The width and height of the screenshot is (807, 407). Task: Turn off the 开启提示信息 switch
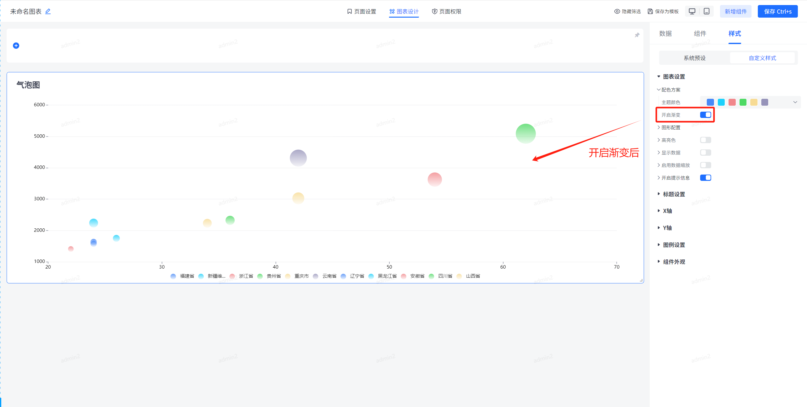705,178
